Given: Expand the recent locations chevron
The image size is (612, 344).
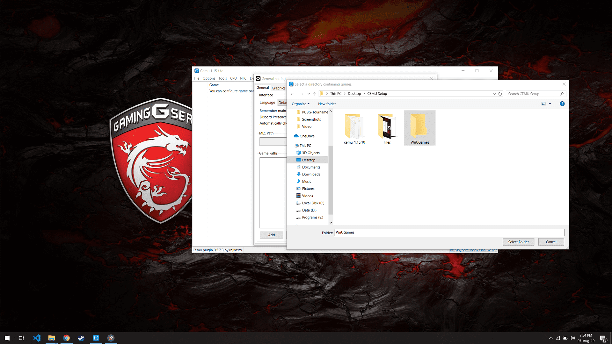Looking at the screenshot, I should [x=308, y=94].
